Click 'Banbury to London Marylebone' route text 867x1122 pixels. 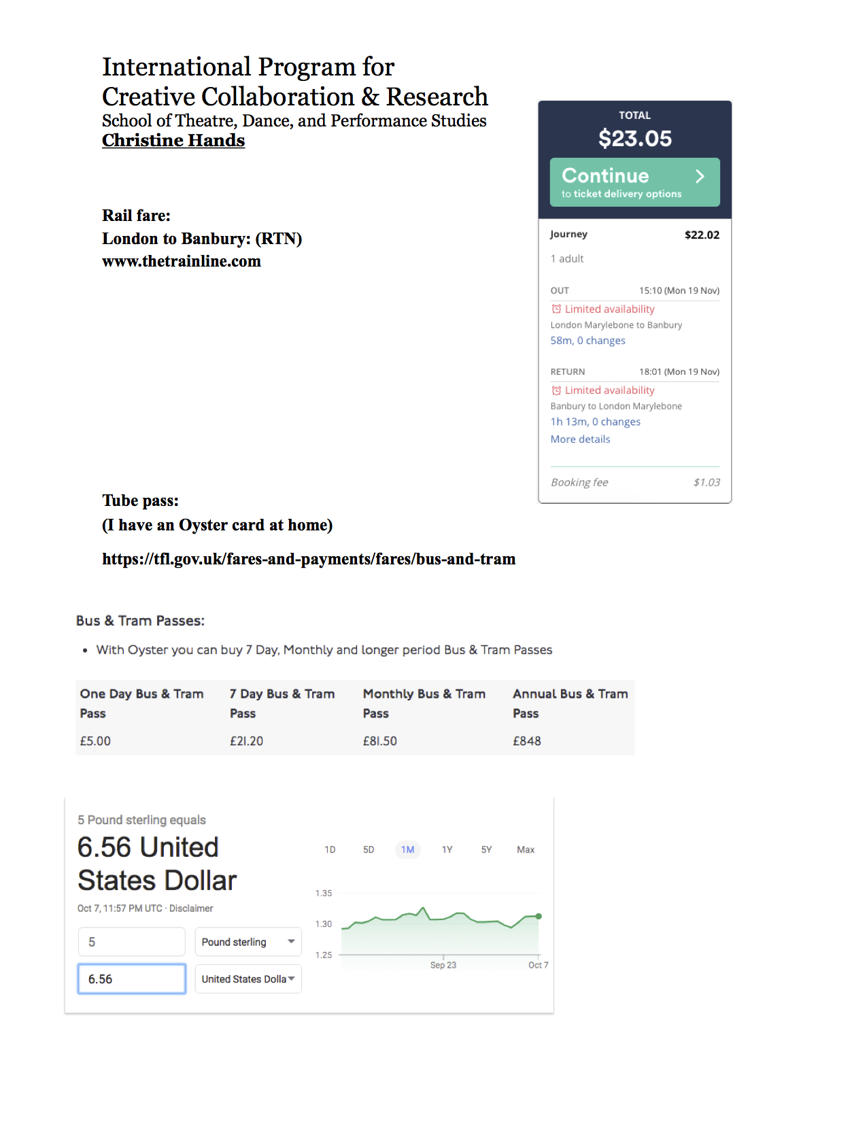[x=616, y=406]
